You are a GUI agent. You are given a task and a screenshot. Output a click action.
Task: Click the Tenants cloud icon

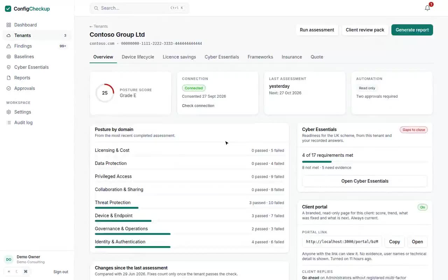pos(9,35)
